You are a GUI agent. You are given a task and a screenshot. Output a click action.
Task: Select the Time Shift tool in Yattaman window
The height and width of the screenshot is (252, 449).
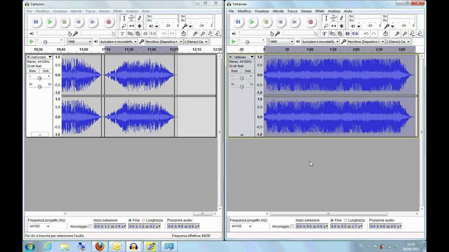tap(334, 26)
